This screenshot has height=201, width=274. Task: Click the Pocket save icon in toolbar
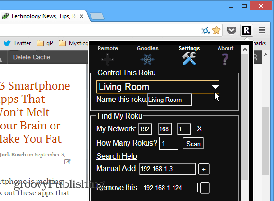(231, 30)
